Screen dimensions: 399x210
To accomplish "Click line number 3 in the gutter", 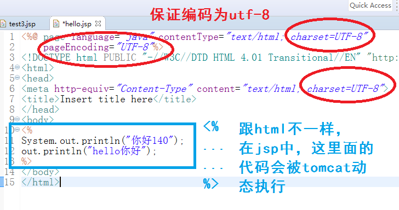I will pos(12,57).
